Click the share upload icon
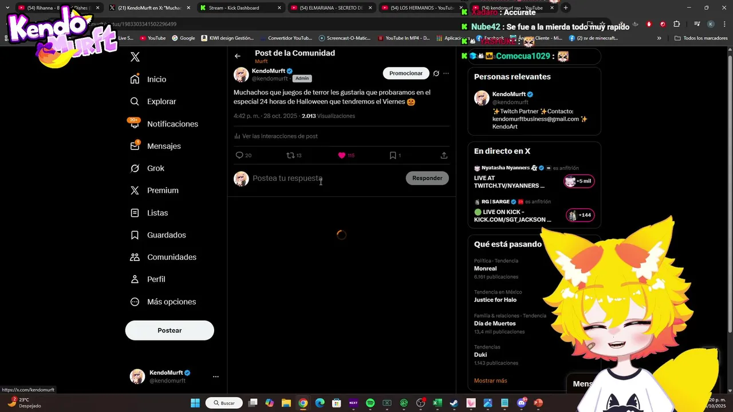The image size is (733, 412). coord(444,155)
